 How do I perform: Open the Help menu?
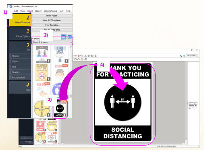tap(68, 11)
